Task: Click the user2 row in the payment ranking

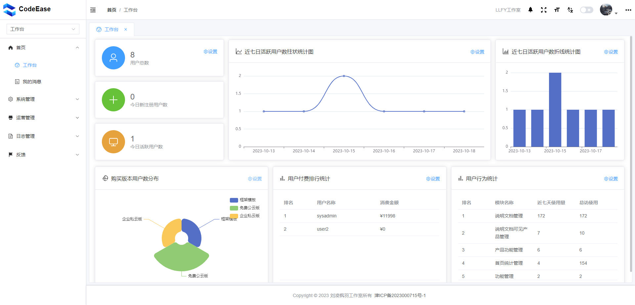Action: pyautogui.click(x=360, y=229)
